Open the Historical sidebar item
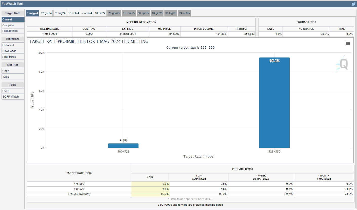This screenshot has height=210, width=357. 13,45
